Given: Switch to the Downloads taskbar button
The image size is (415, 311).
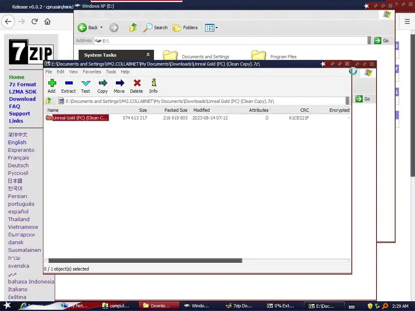Looking at the screenshot, I should pos(159,306).
